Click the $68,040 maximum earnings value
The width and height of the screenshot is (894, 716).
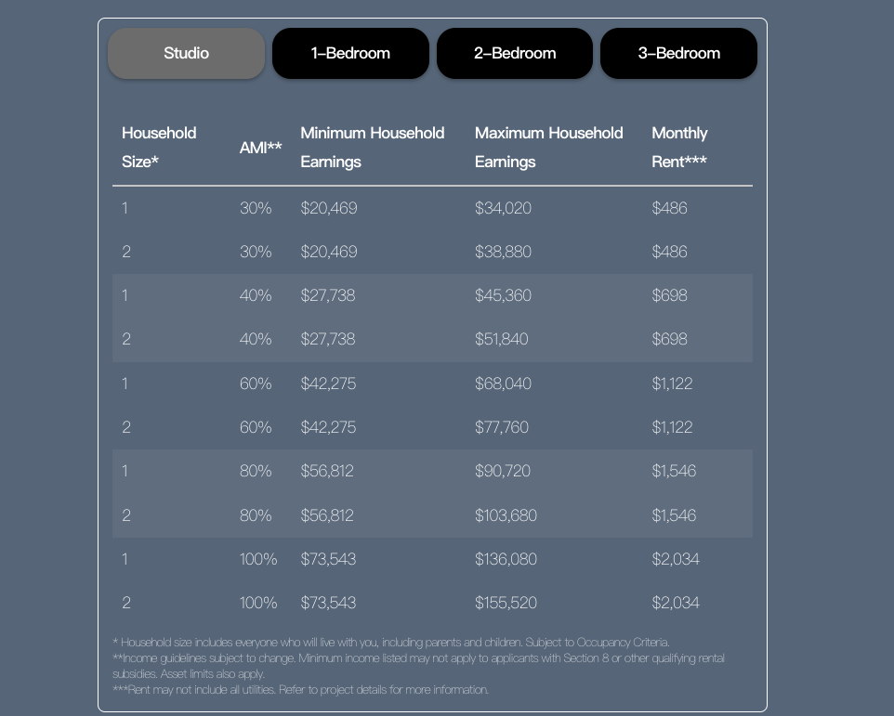[x=503, y=384]
